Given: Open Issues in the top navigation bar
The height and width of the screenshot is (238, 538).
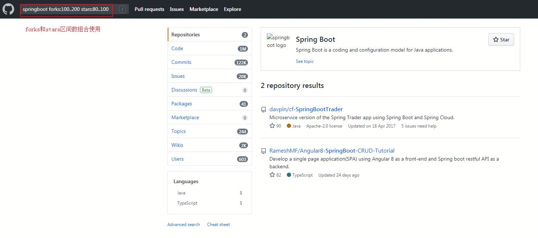Looking at the screenshot, I should tap(177, 9).
